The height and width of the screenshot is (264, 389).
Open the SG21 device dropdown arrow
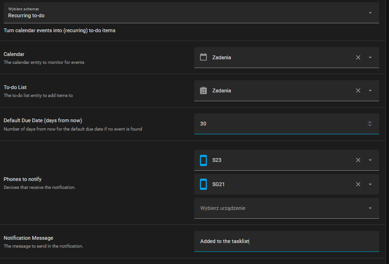(x=370, y=184)
